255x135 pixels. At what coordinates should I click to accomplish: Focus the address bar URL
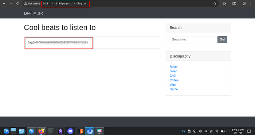pos(64,3)
